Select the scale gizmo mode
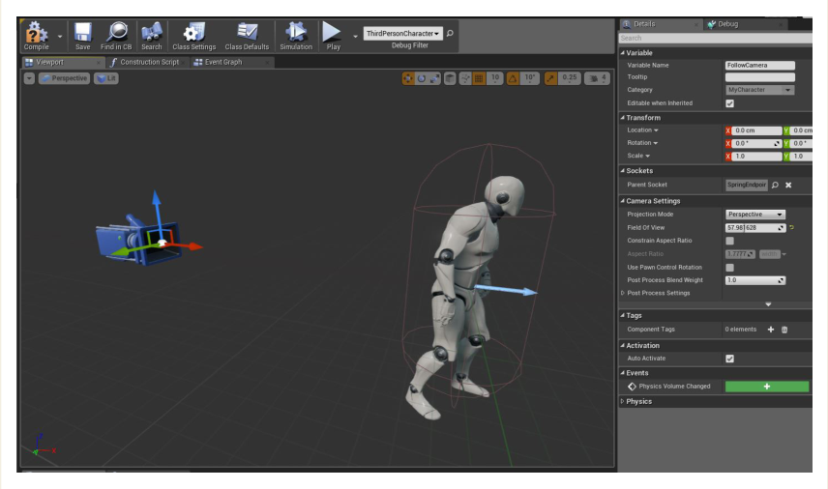This screenshot has width=828, height=489. point(434,78)
